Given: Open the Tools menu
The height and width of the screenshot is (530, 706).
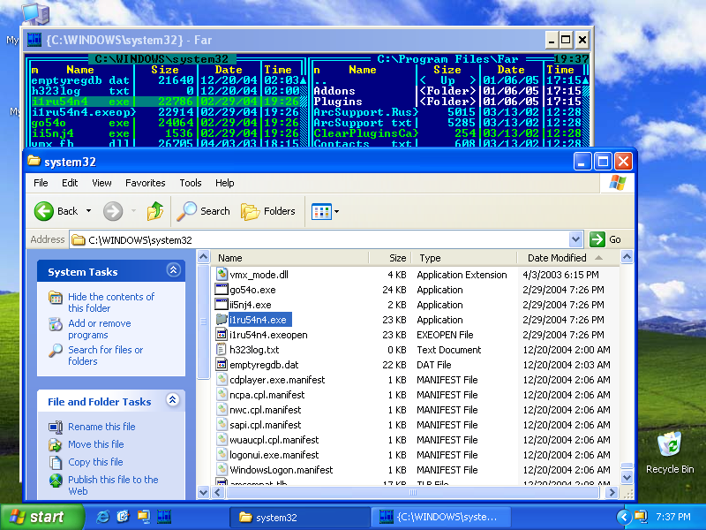Looking at the screenshot, I should click(x=191, y=183).
